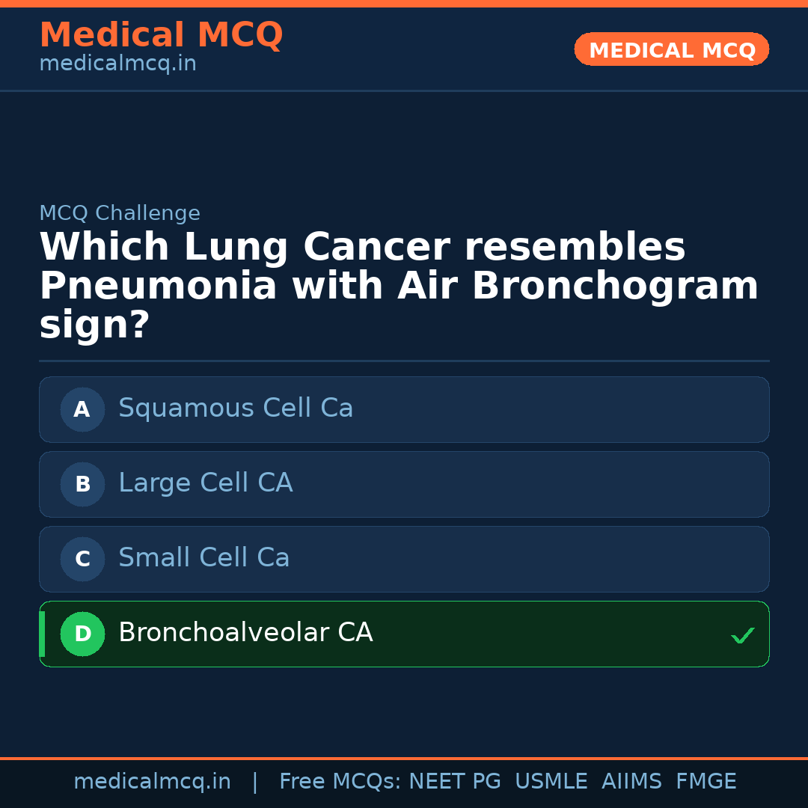Select the Bronchoalveolar CA answer text

point(245,633)
